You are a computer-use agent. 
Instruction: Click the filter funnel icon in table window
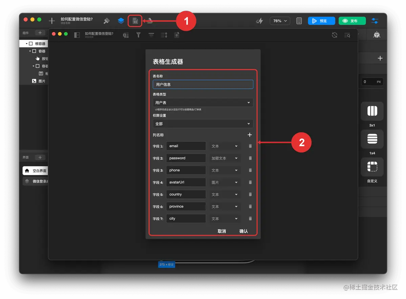click(x=138, y=35)
